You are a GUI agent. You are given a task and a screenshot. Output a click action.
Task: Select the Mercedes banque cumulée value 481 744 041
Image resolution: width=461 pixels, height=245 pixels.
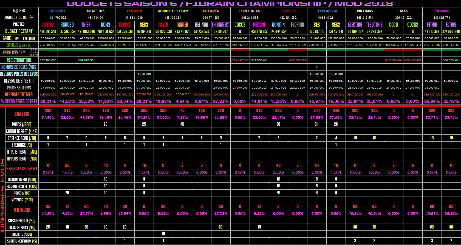[x=96, y=18]
